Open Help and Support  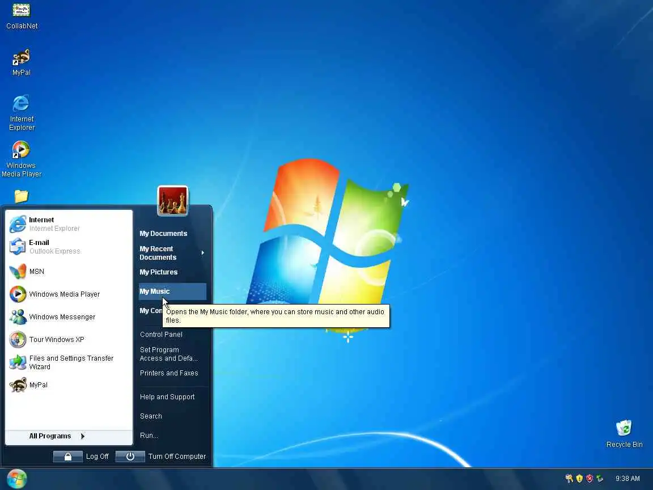167,397
